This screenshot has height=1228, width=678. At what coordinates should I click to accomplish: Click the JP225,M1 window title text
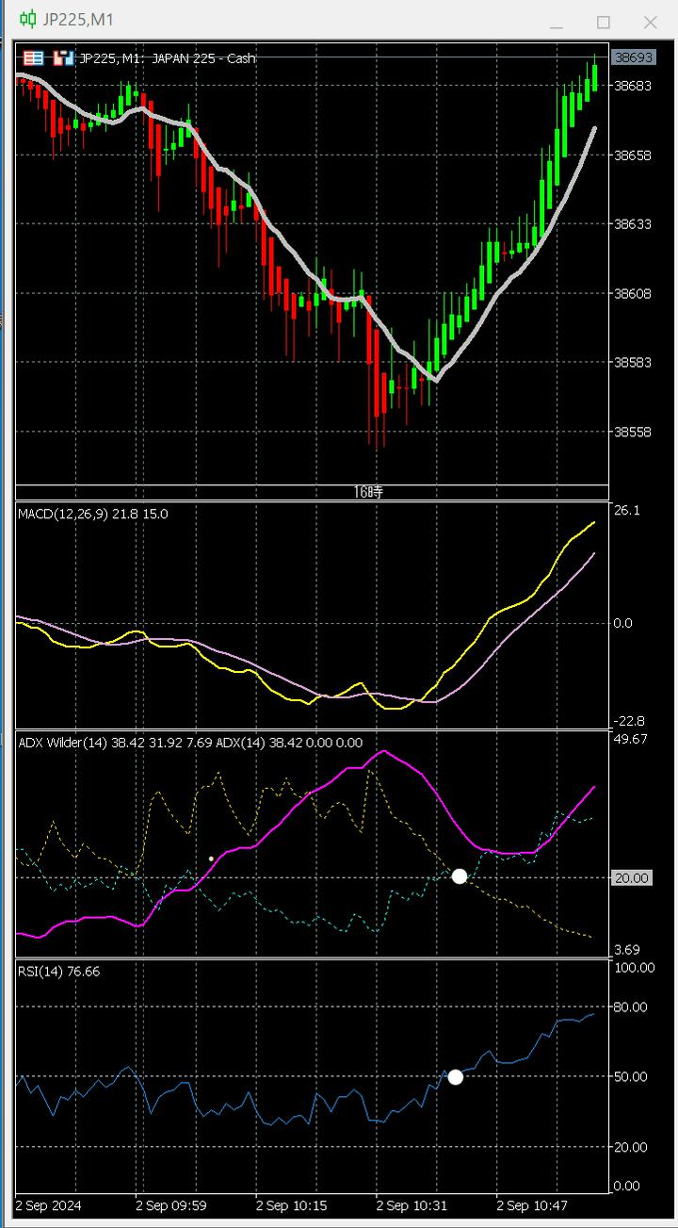(x=79, y=20)
